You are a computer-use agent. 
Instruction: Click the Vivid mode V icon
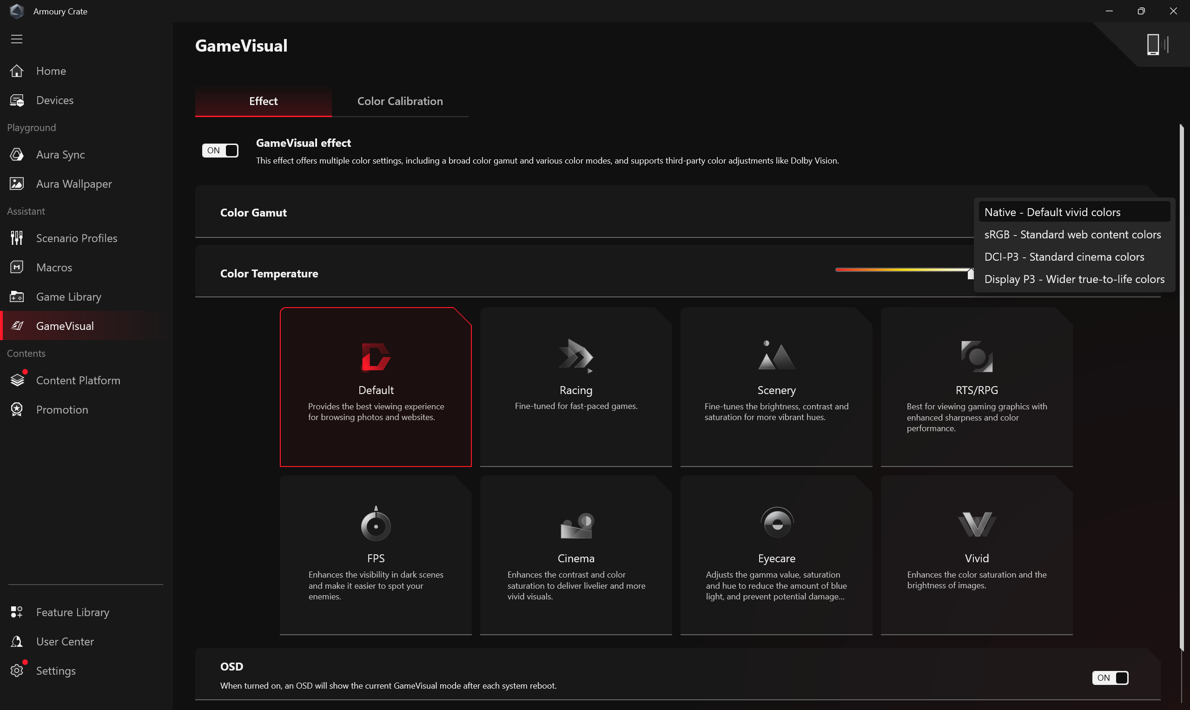point(977,524)
